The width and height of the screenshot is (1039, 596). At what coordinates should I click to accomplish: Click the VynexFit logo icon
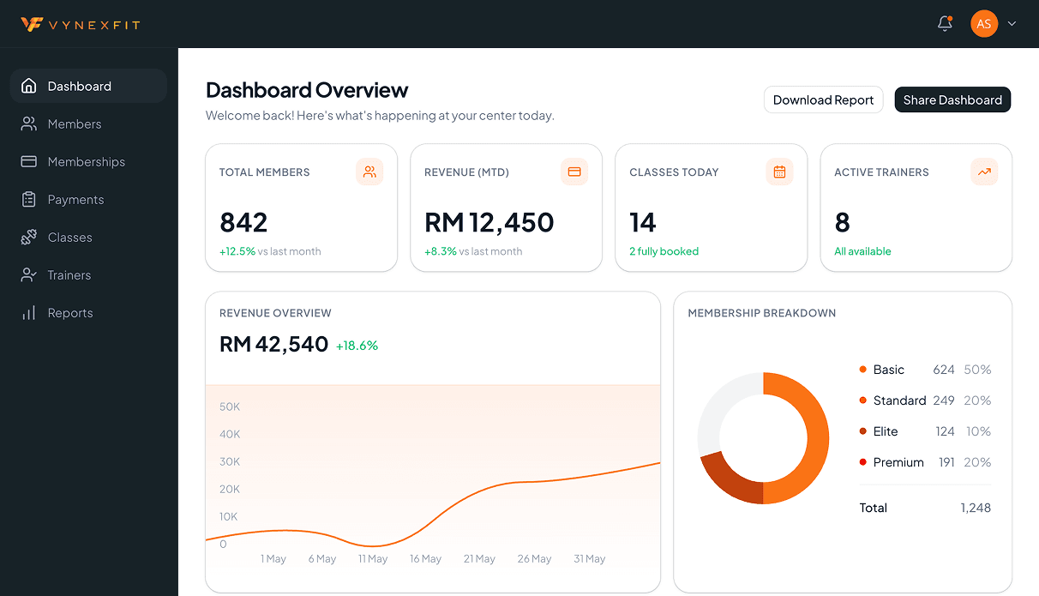(32, 24)
